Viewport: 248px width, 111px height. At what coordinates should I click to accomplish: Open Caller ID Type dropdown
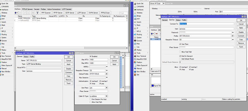click(107, 96)
